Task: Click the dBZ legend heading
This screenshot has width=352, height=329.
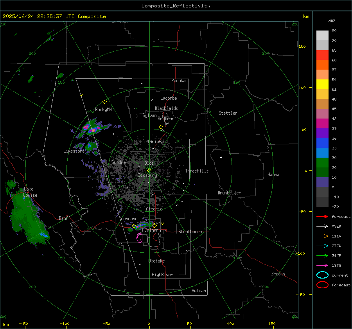Action: pos(332,21)
